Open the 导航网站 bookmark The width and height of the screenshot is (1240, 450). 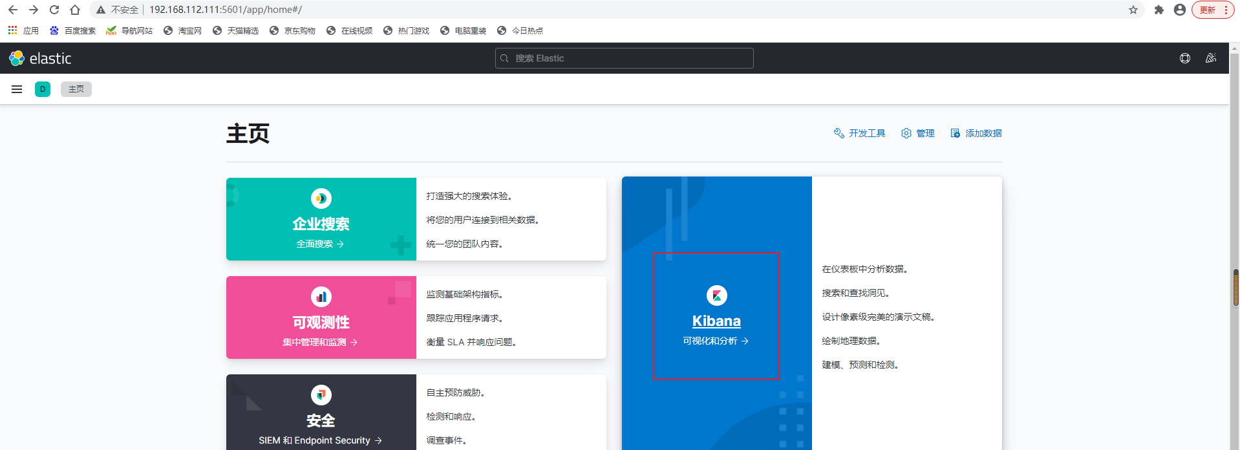click(x=129, y=30)
